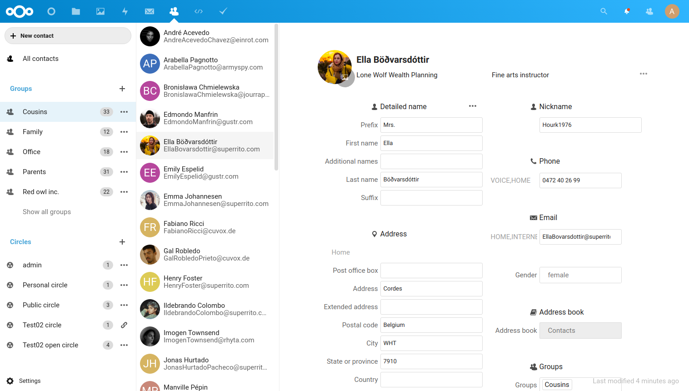This screenshot has width=689, height=391.
Task: Click Show all groups link
Action: 47,212
